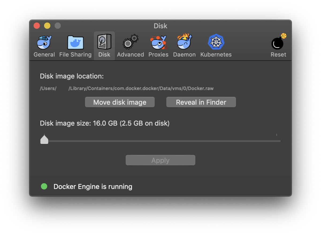The height and width of the screenshot is (235, 321).
Task: Click the disk image path ending in Docker.raw
Action: click(x=127, y=88)
